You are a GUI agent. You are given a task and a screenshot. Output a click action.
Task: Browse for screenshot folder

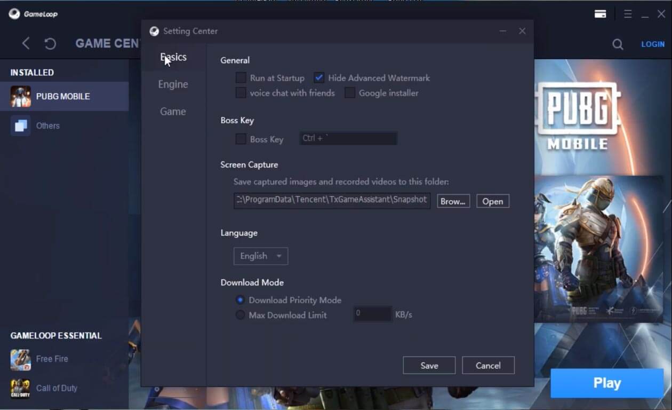[x=453, y=201]
